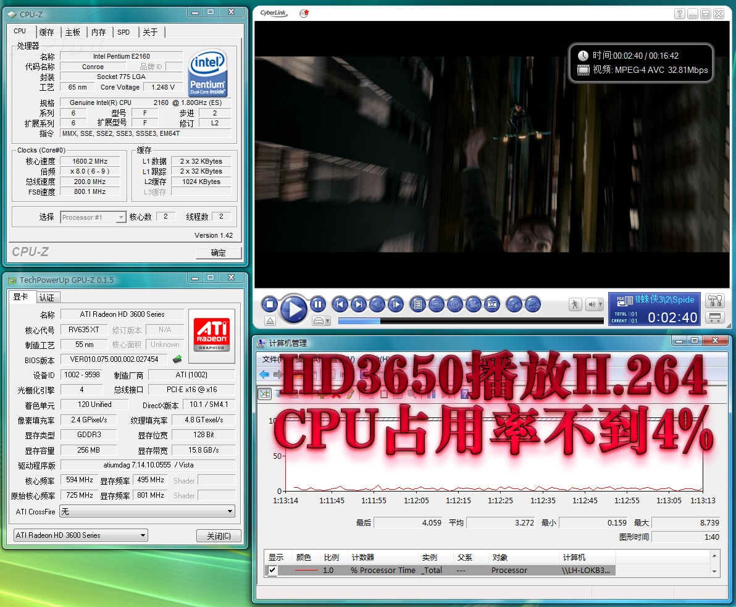Click the 确定 button in CPU-Z
Image resolution: width=736 pixels, height=607 pixels.
pyautogui.click(x=219, y=253)
